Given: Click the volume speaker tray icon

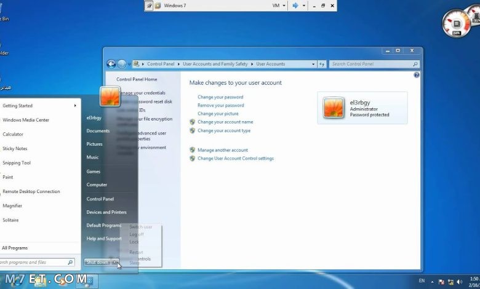Looking at the screenshot, I should 459,282.
